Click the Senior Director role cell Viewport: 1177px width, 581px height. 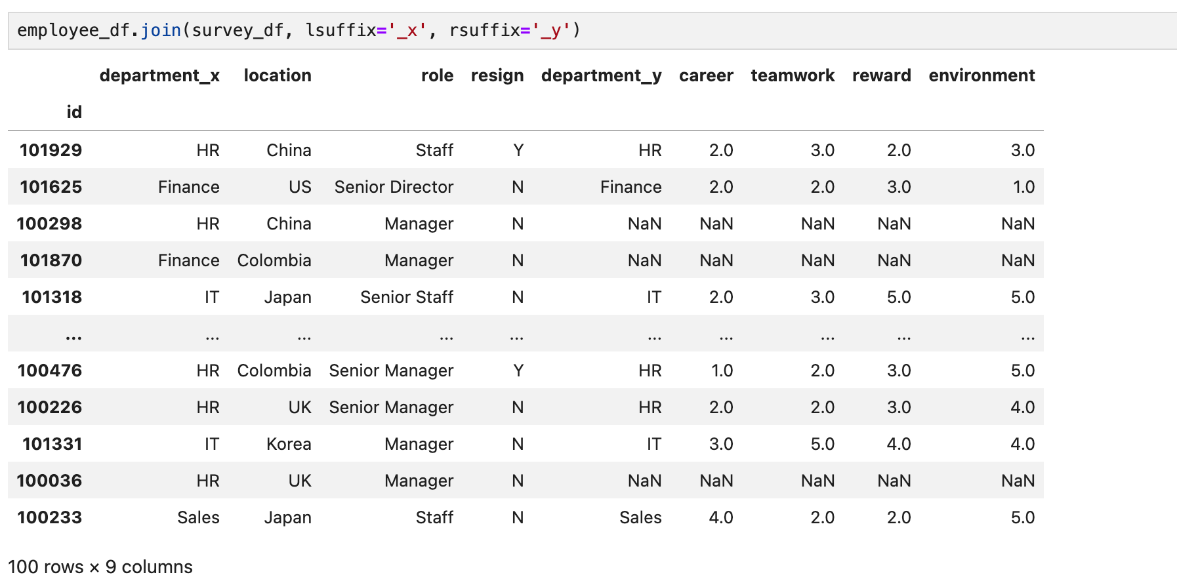[394, 187]
